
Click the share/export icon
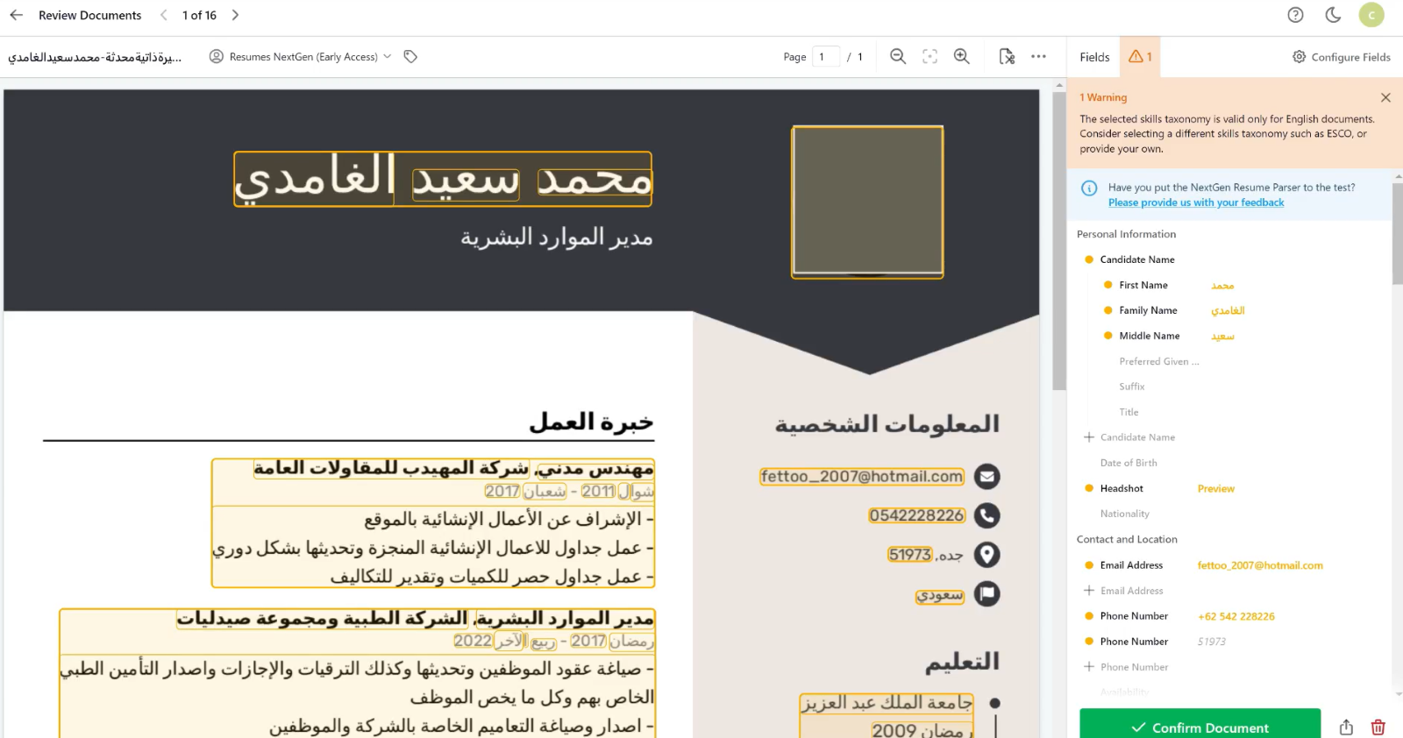coord(1346,727)
